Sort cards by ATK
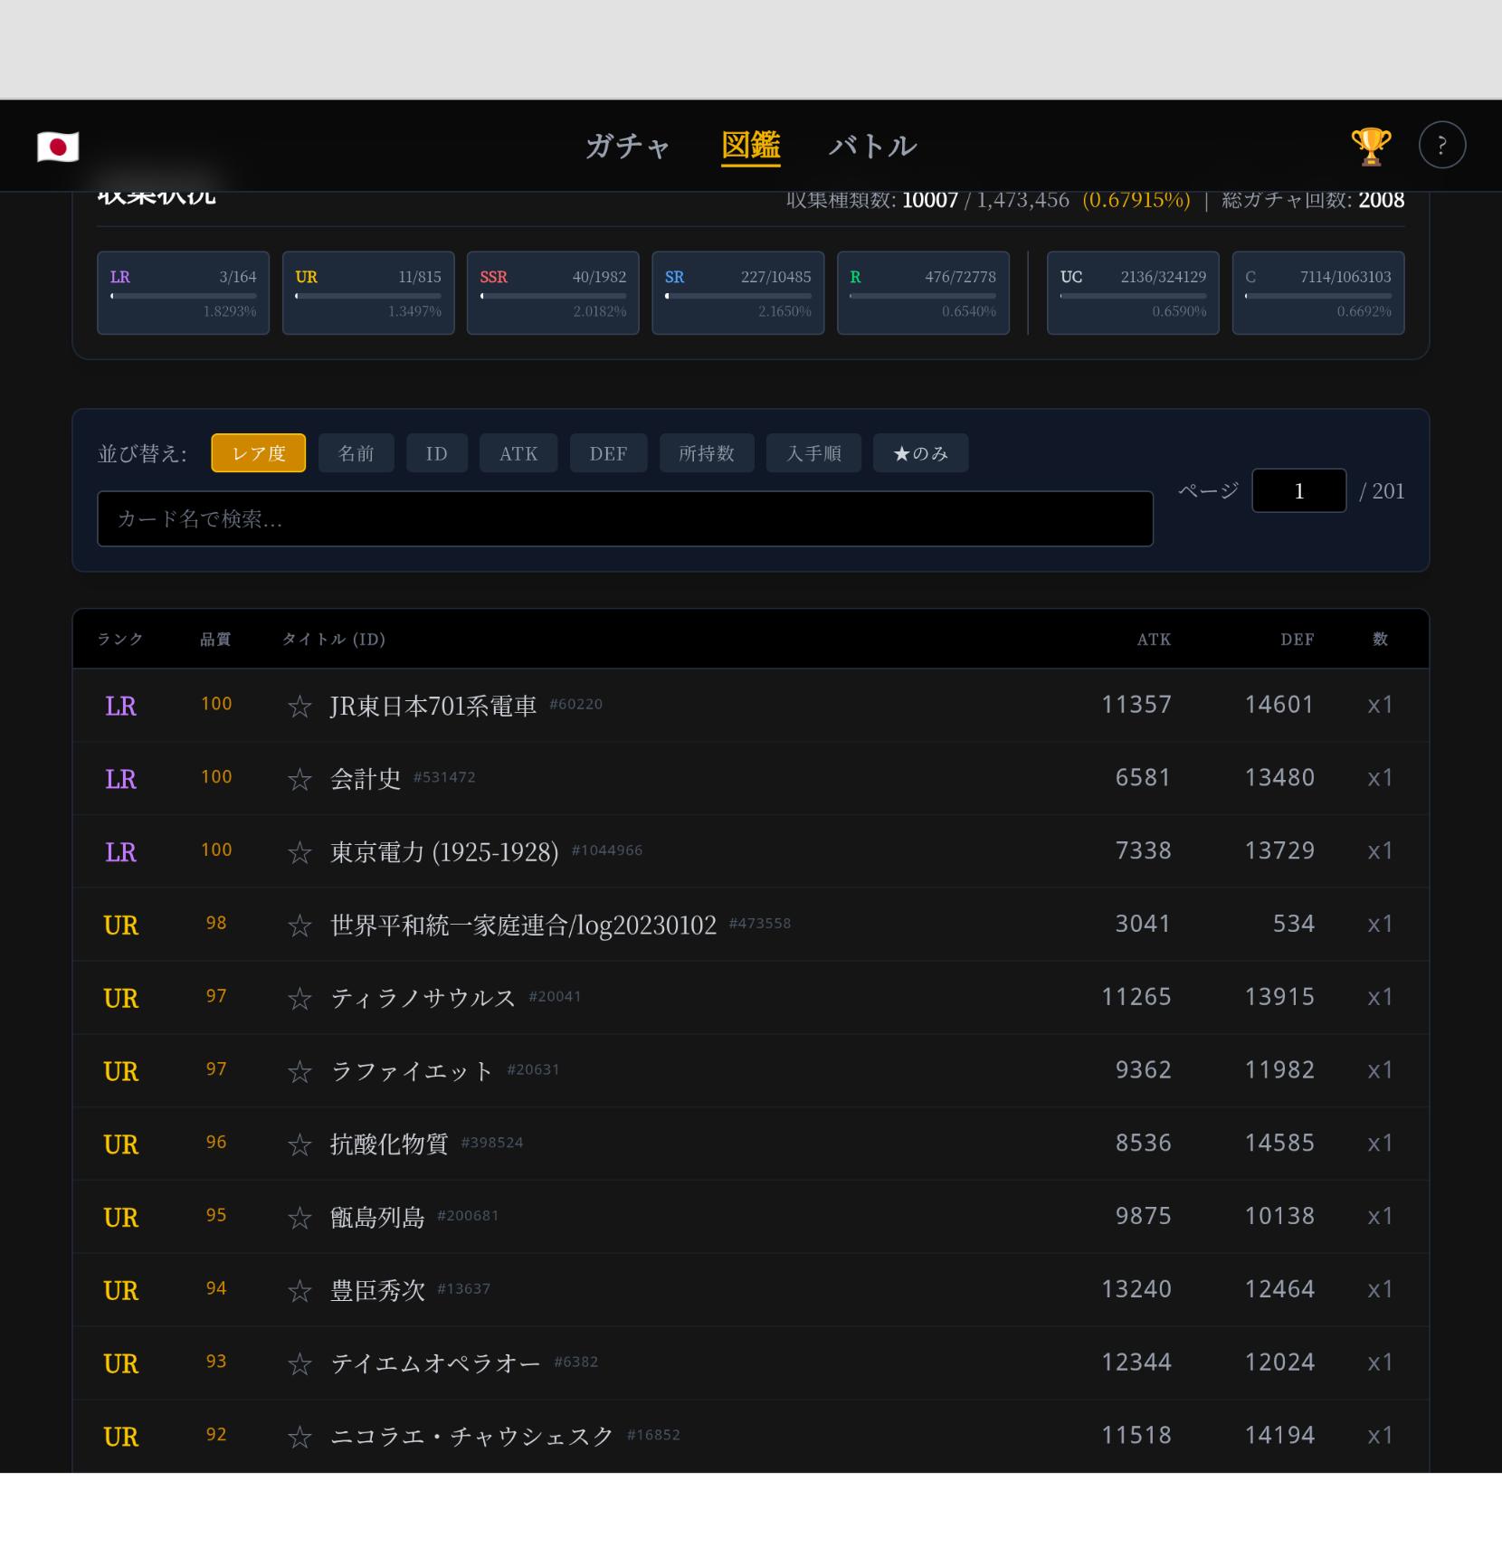Image resolution: width=1502 pixels, height=1557 pixels. coord(518,453)
